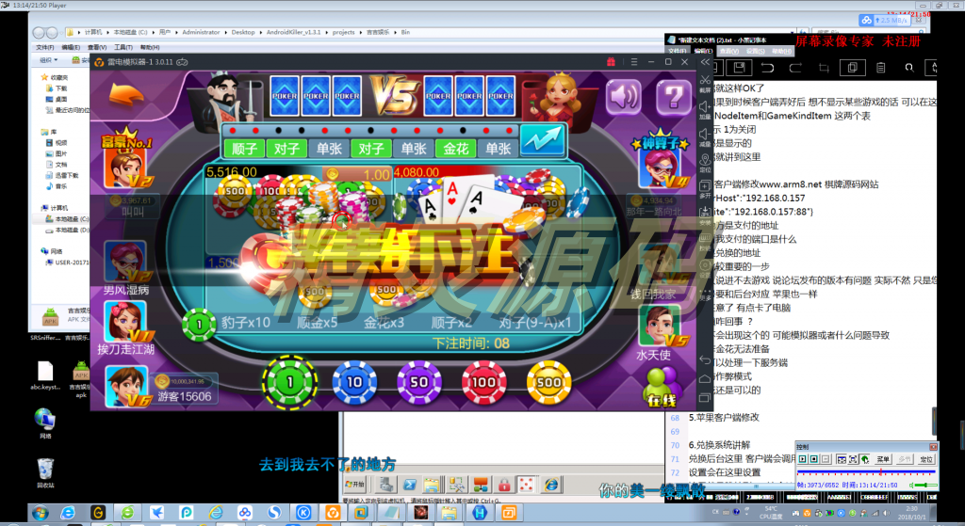Click the notepad undo arrow icon
Viewport: 965px width, 526px height.
pyautogui.click(x=767, y=68)
